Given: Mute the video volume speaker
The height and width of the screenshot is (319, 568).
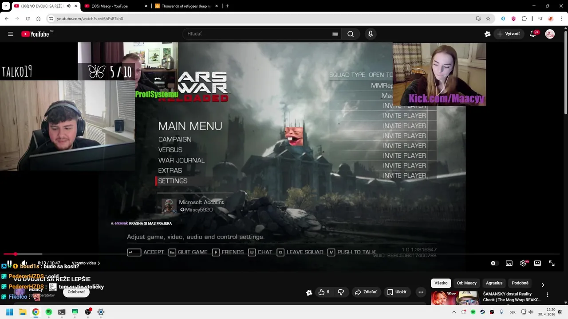Looking at the screenshot, I should [x=24, y=263].
